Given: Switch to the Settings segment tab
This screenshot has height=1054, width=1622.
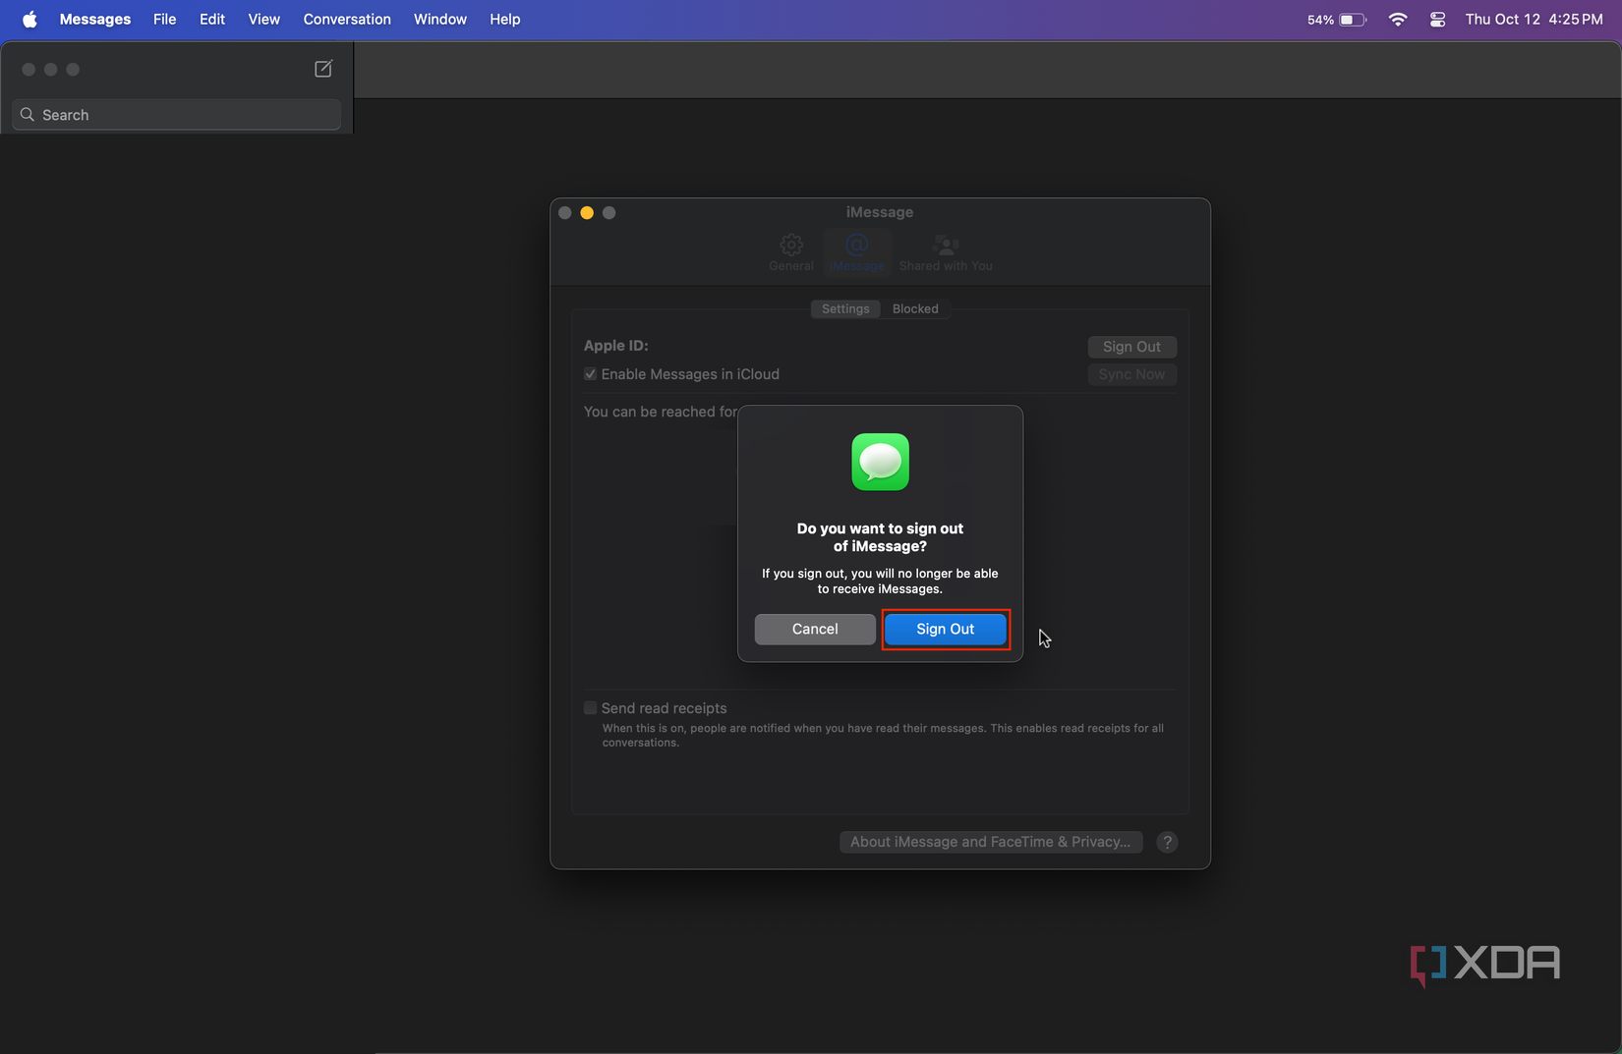Looking at the screenshot, I should [845, 308].
